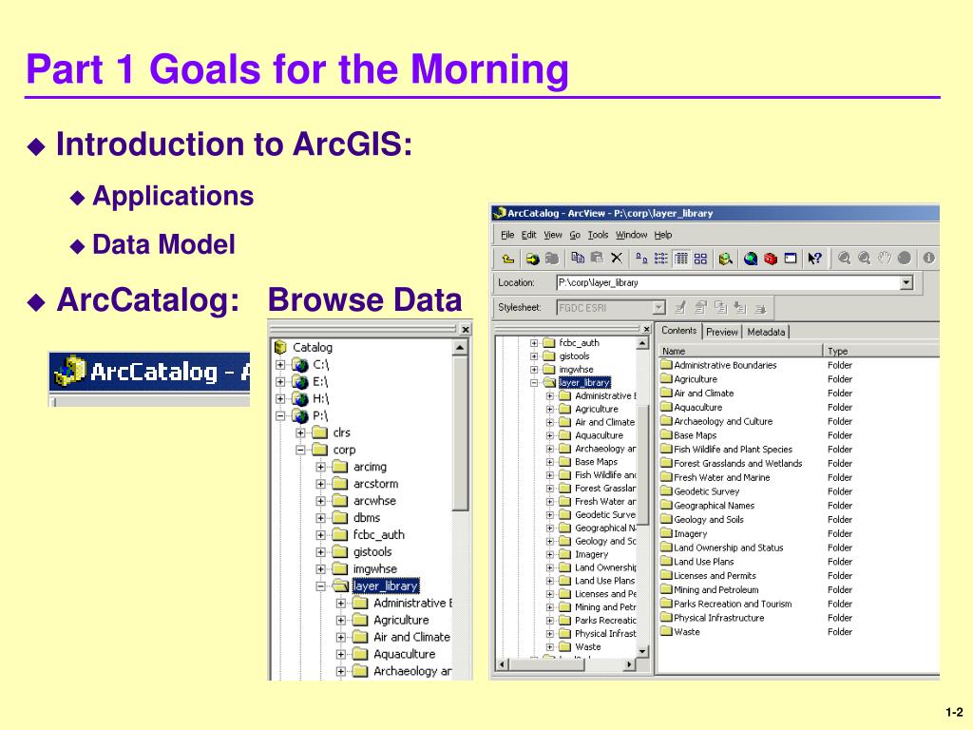Image resolution: width=973 pixels, height=730 pixels.
Task: Click the Up One Level toolbar icon
Action: pyautogui.click(x=508, y=259)
